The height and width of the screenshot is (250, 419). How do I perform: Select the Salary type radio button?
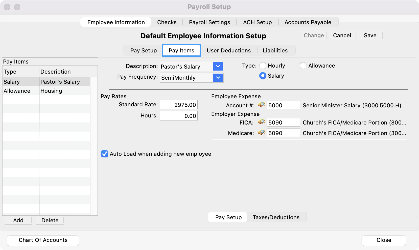pyautogui.click(x=263, y=76)
